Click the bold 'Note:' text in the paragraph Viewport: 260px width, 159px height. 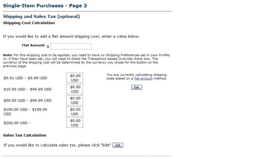(x=8, y=55)
